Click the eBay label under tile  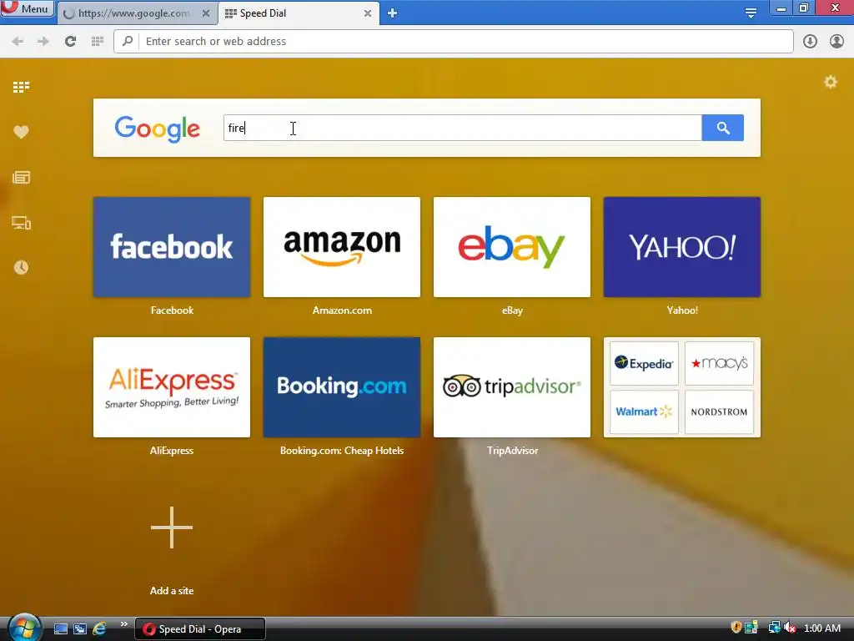tap(512, 310)
